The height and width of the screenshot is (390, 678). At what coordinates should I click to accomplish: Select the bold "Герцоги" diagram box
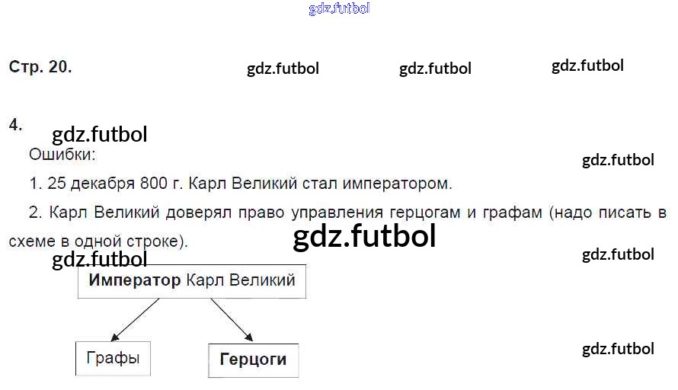tap(253, 360)
